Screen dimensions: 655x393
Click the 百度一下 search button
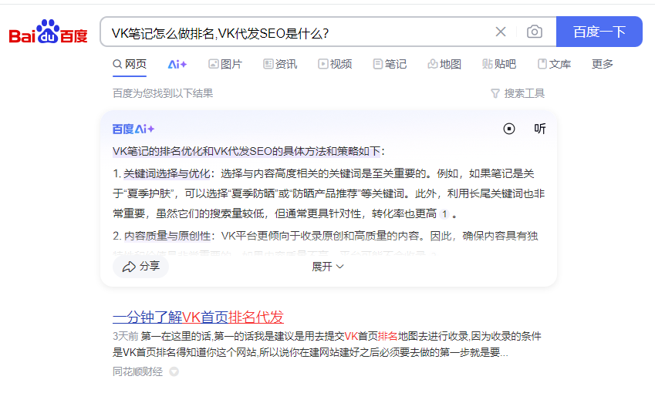[599, 32]
